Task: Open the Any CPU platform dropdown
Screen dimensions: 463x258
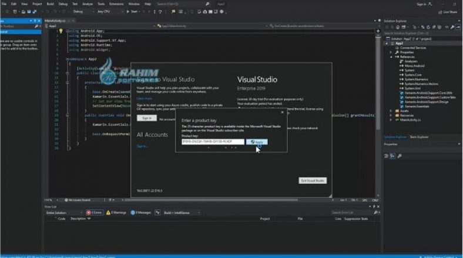Action: [110, 12]
